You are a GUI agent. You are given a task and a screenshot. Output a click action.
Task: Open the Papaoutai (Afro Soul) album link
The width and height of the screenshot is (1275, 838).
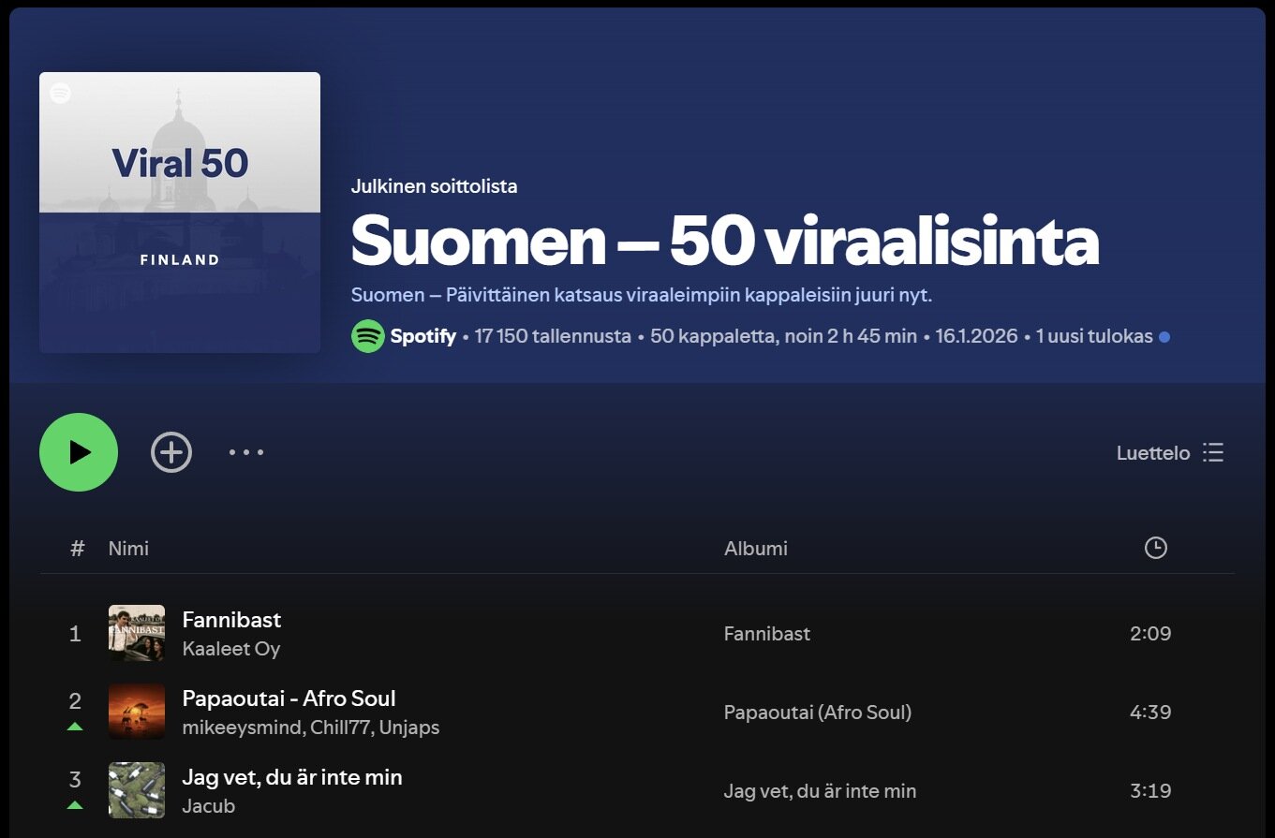[817, 713]
